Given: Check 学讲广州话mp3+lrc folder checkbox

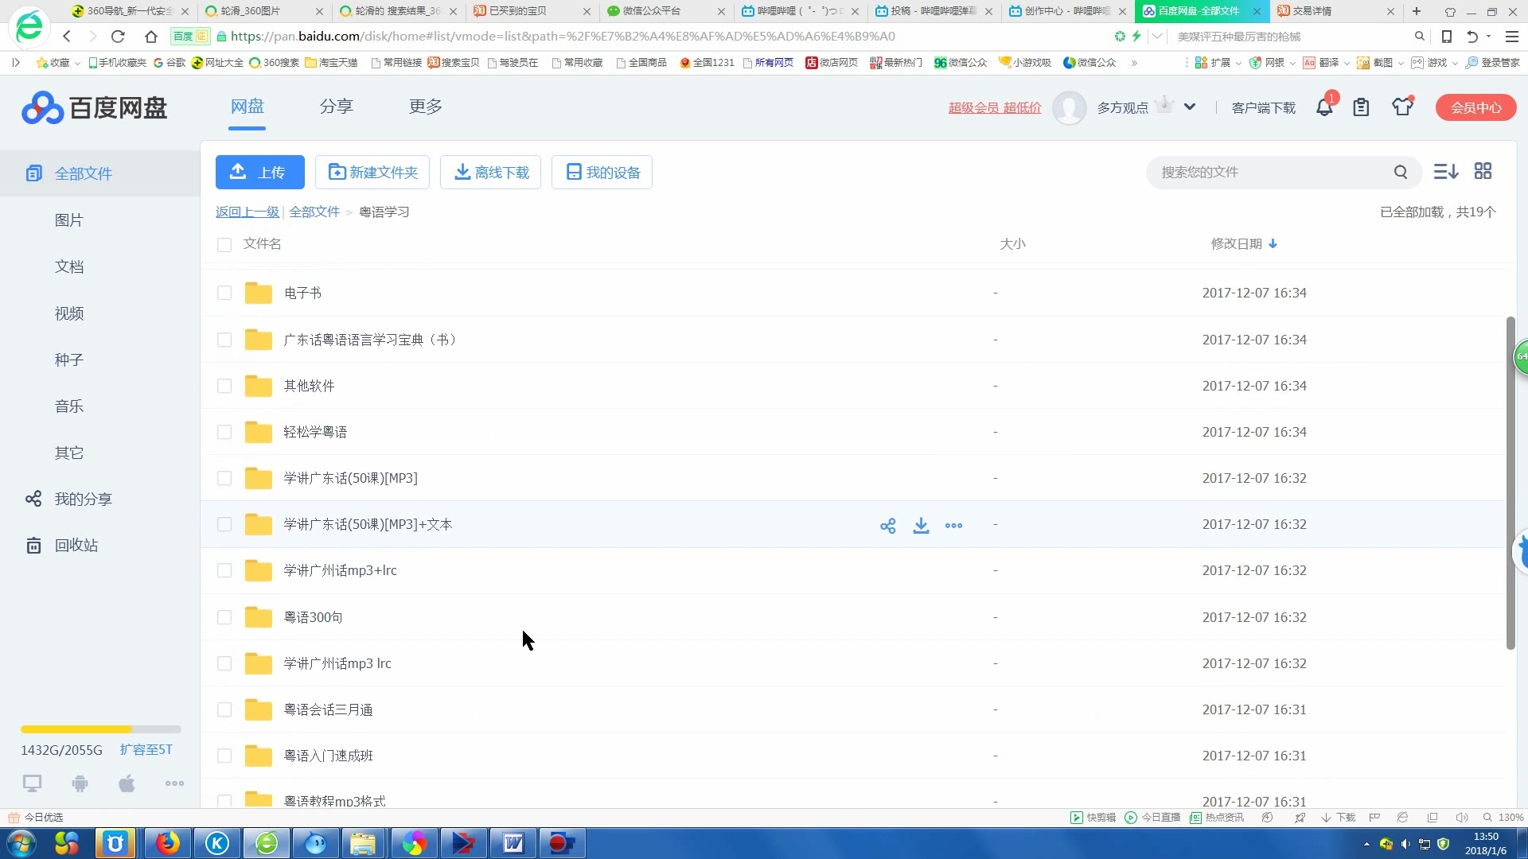Looking at the screenshot, I should click(x=224, y=571).
